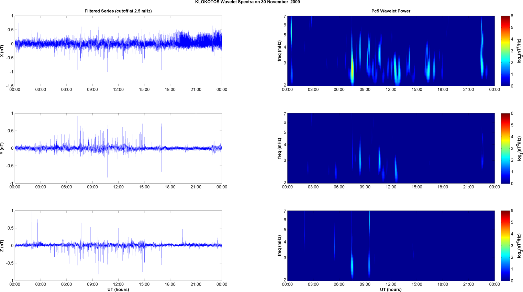Viewport: 523px width, 292px height.
Task: Click the KLOKOTOS Wavelet Spectra figure title
Action: pos(247,2)
